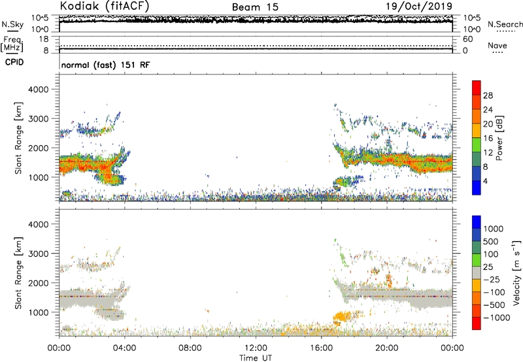Click the 'N.Sky' axis label

(x=12, y=24)
